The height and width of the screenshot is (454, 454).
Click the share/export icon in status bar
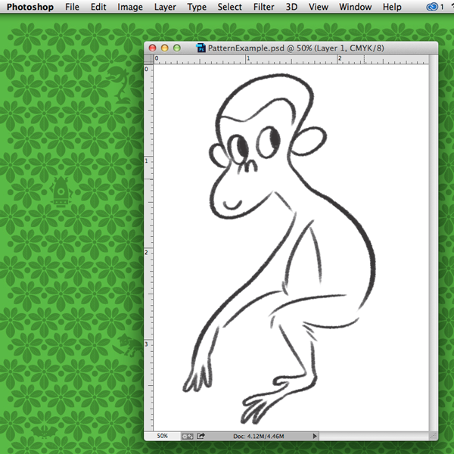pyautogui.click(x=201, y=436)
